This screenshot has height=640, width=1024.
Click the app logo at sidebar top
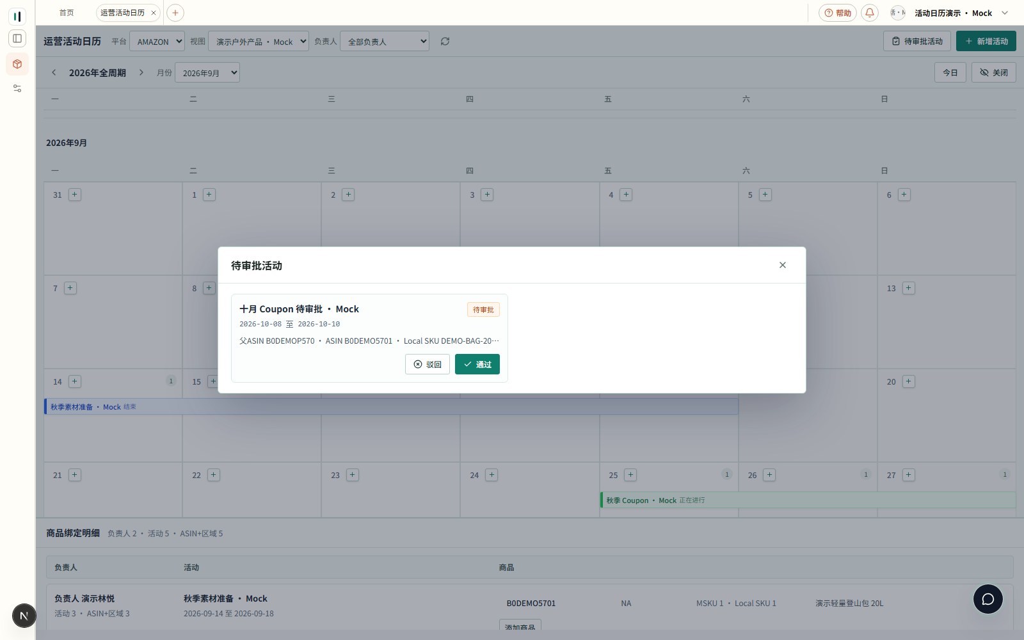click(17, 16)
